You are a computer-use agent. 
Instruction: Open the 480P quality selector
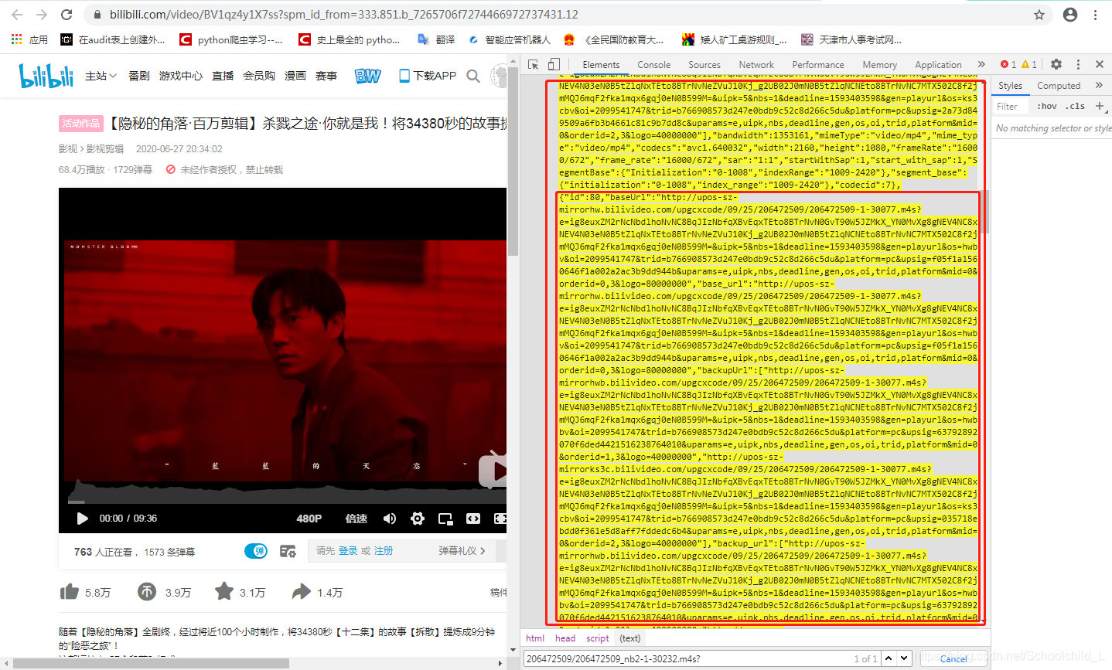(x=309, y=519)
